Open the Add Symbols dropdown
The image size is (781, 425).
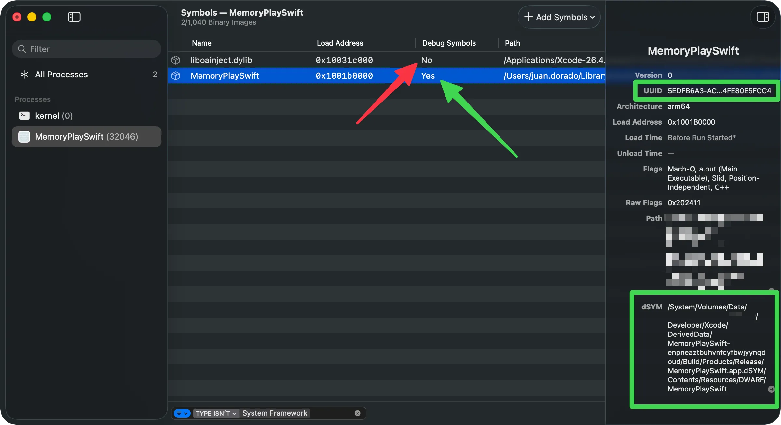click(x=559, y=17)
